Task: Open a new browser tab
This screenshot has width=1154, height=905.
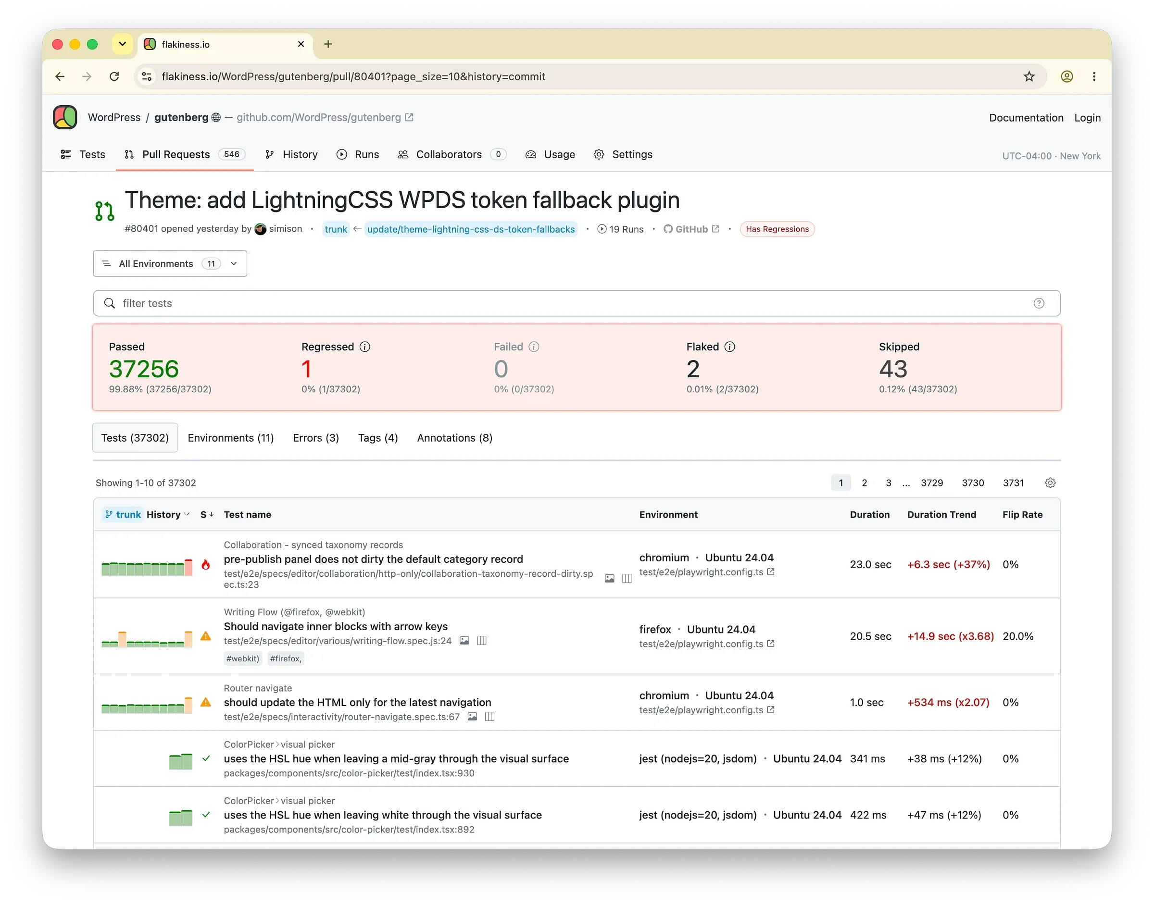Action: 328,44
